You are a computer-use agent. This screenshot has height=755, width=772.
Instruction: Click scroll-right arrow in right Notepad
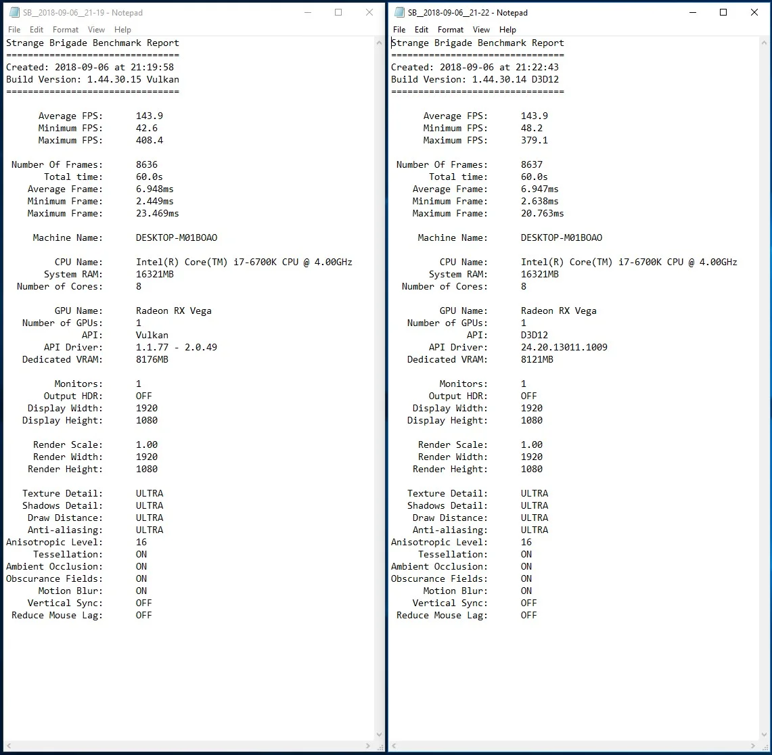pos(753,746)
